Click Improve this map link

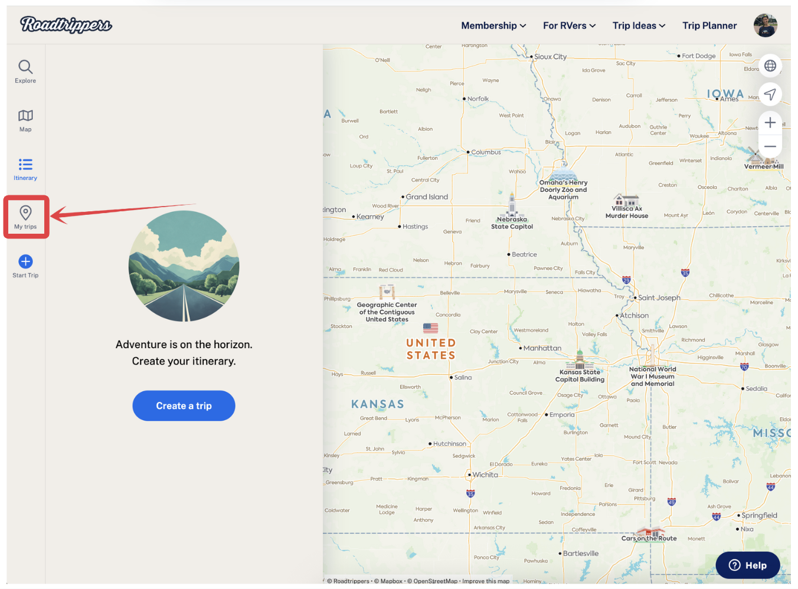486,581
